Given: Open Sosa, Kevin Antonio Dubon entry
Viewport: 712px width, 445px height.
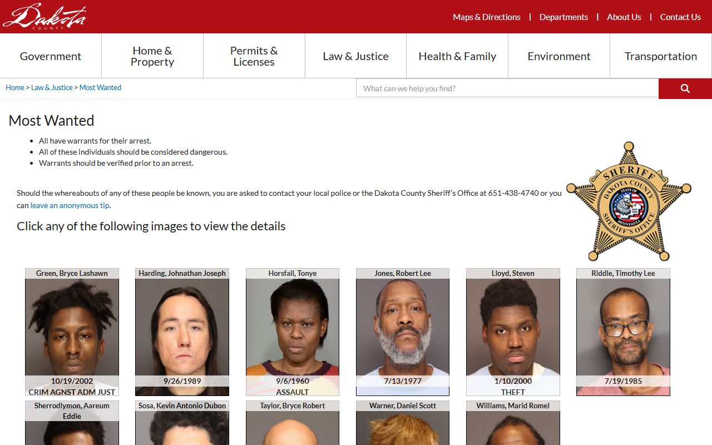Looking at the screenshot, I should pos(182,423).
